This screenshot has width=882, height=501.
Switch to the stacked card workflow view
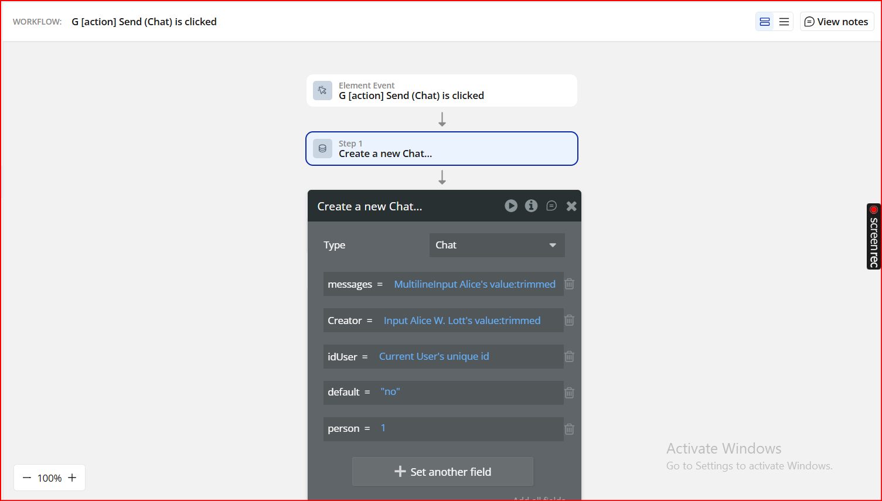[764, 22]
